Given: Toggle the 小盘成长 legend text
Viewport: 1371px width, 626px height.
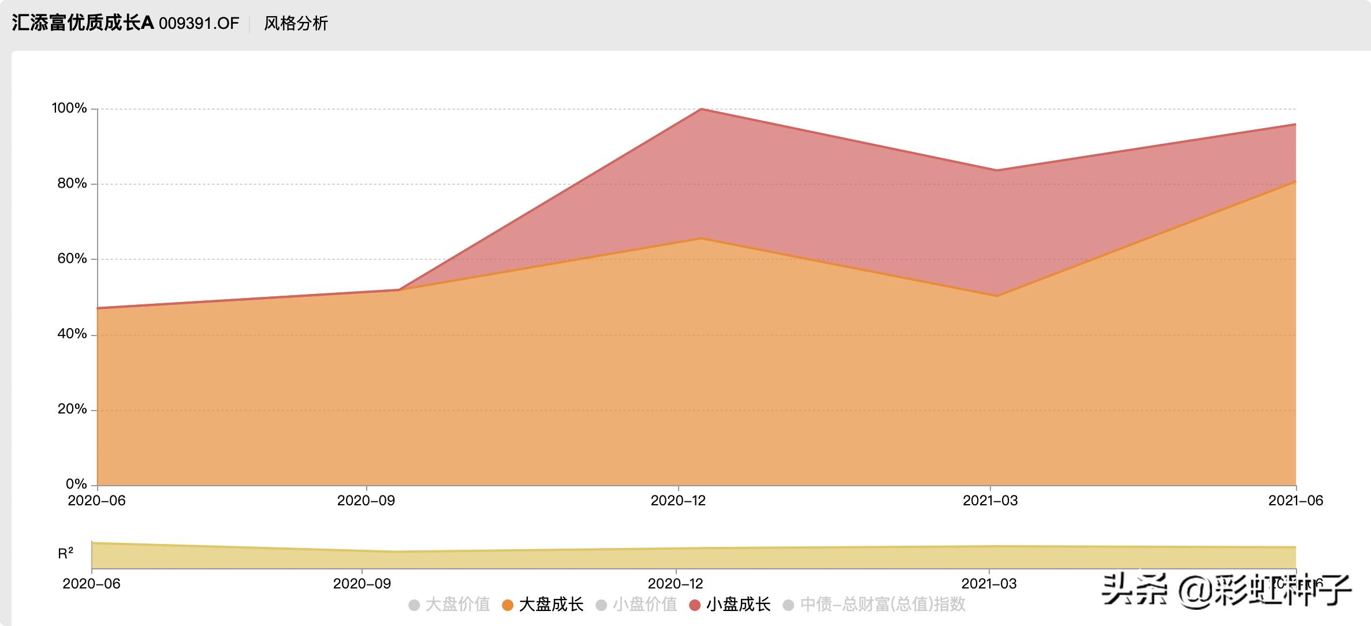Looking at the screenshot, I should coord(738,605).
